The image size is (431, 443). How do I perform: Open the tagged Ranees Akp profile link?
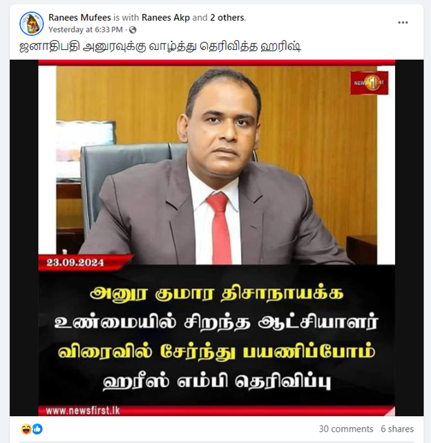pyautogui.click(x=166, y=17)
